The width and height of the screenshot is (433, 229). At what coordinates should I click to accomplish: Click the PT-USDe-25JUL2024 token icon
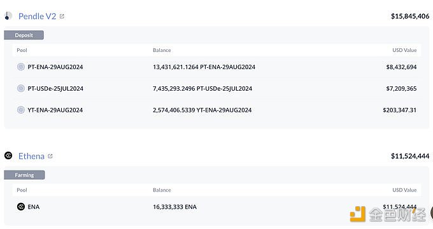click(x=21, y=88)
